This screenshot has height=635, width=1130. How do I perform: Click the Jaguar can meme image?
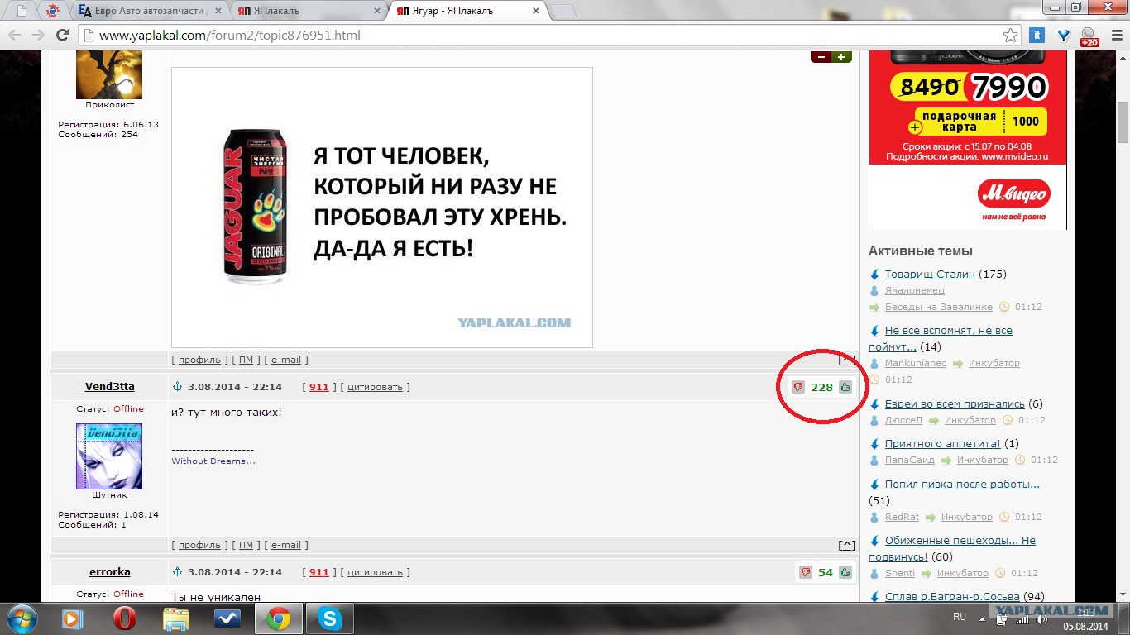click(x=382, y=208)
